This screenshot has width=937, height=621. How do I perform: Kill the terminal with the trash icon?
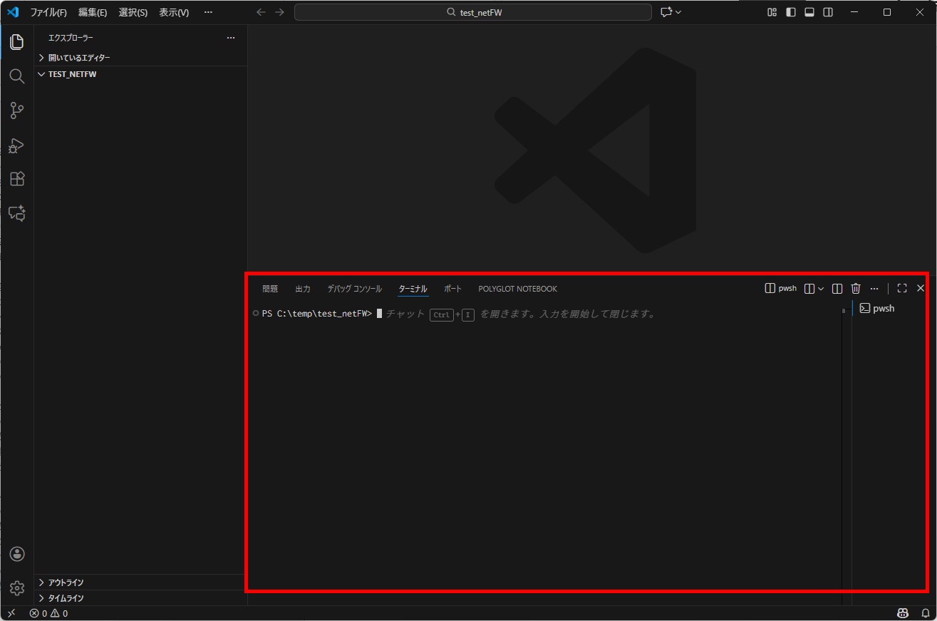(x=856, y=288)
